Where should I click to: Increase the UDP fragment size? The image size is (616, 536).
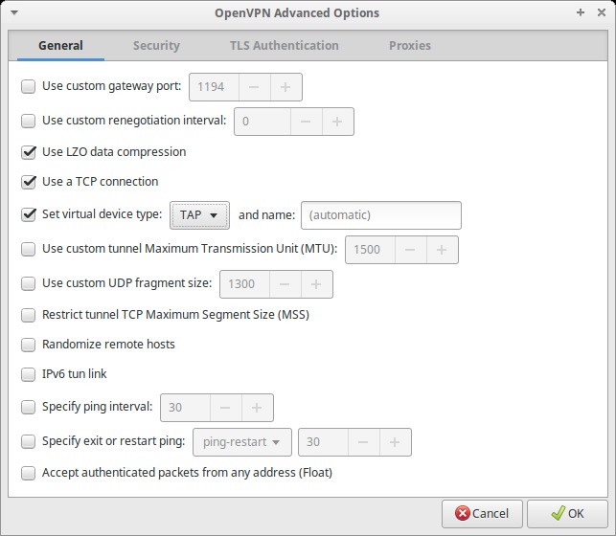pyautogui.click(x=317, y=284)
